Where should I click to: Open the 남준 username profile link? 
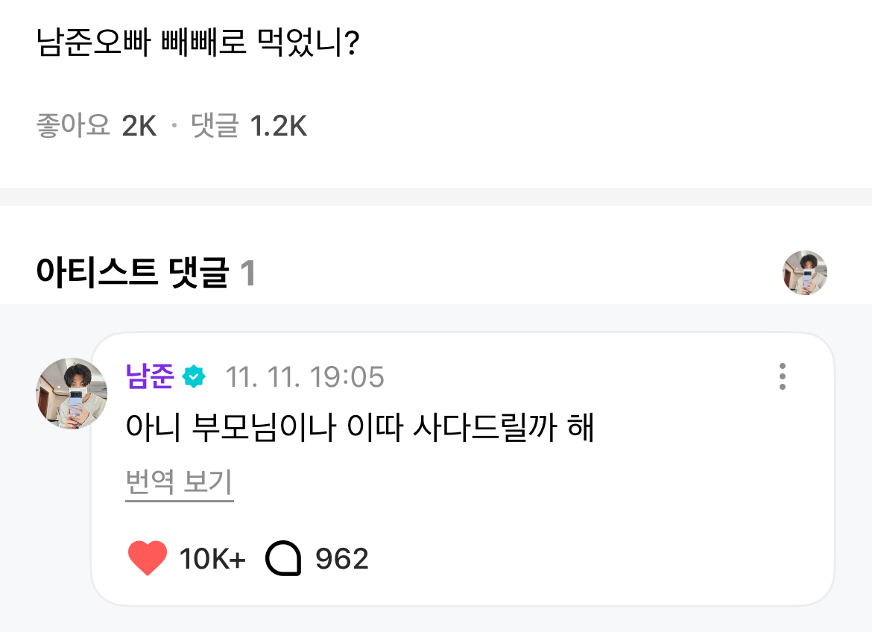pos(150,377)
